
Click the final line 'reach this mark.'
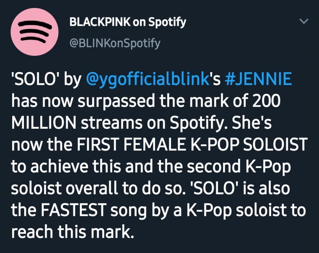(x=73, y=232)
